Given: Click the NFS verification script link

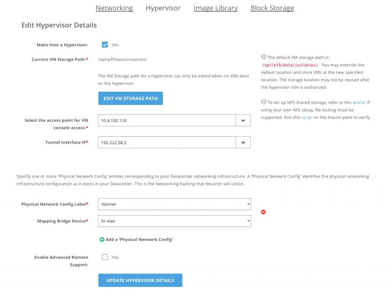Looking at the screenshot, I should point(307,117).
